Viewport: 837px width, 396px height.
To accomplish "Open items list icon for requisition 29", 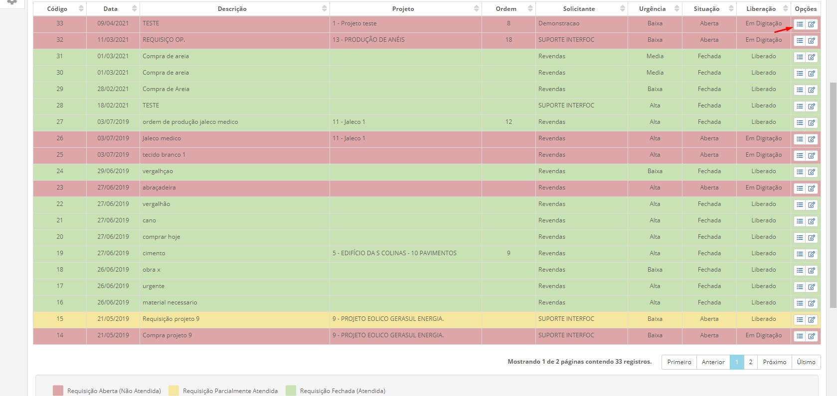I will tap(800, 90).
